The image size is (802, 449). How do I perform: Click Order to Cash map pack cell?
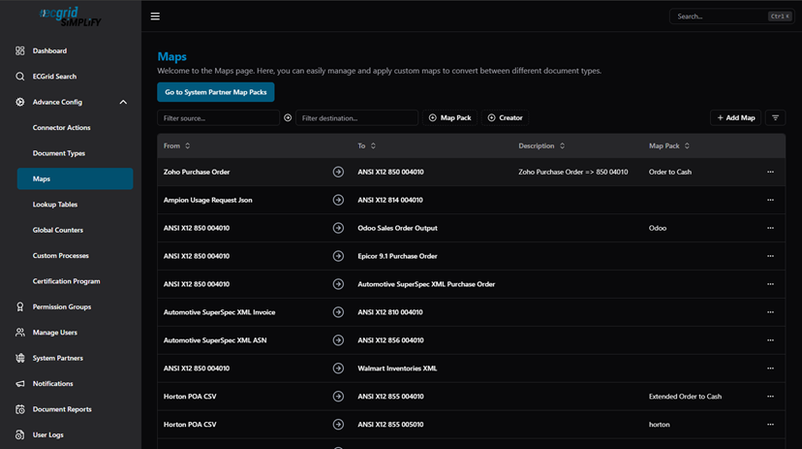pyautogui.click(x=670, y=172)
